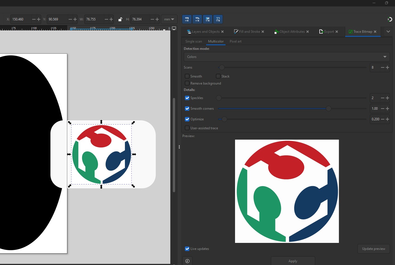Decrease the height value with minus
Image resolution: width=395 pixels, height=265 pixels.
[152, 19]
